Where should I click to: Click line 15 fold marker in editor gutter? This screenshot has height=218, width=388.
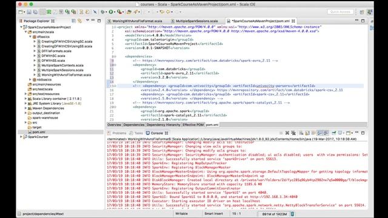pos(115,86)
